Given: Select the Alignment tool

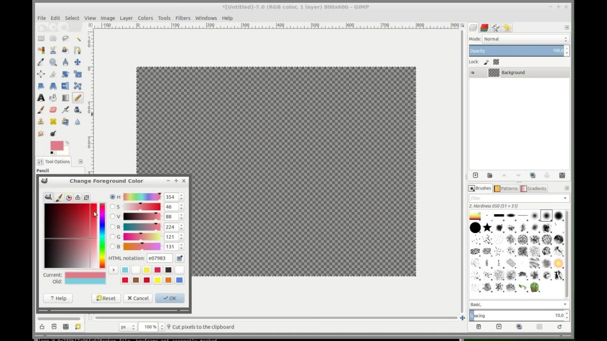Looking at the screenshot, I should pos(41,74).
